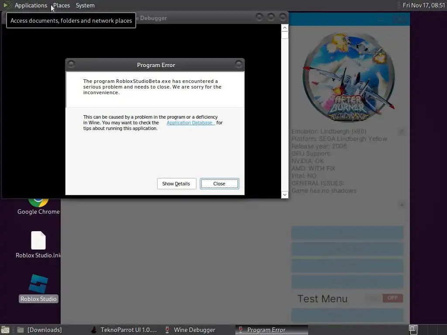The height and width of the screenshot is (335, 447).
Task: Open the Application Database link
Action: pyautogui.click(x=189, y=123)
